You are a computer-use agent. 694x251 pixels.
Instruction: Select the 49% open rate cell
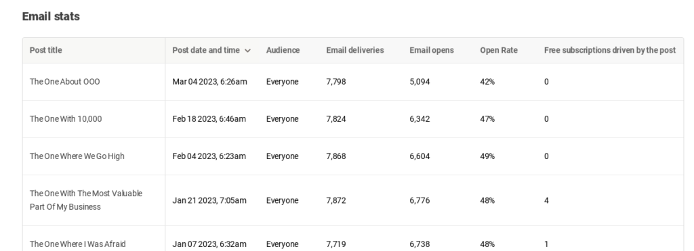[x=487, y=156]
